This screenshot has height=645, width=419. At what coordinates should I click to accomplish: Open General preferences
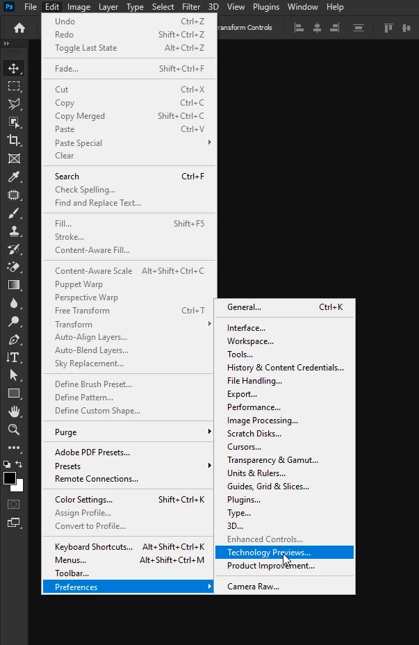point(284,307)
